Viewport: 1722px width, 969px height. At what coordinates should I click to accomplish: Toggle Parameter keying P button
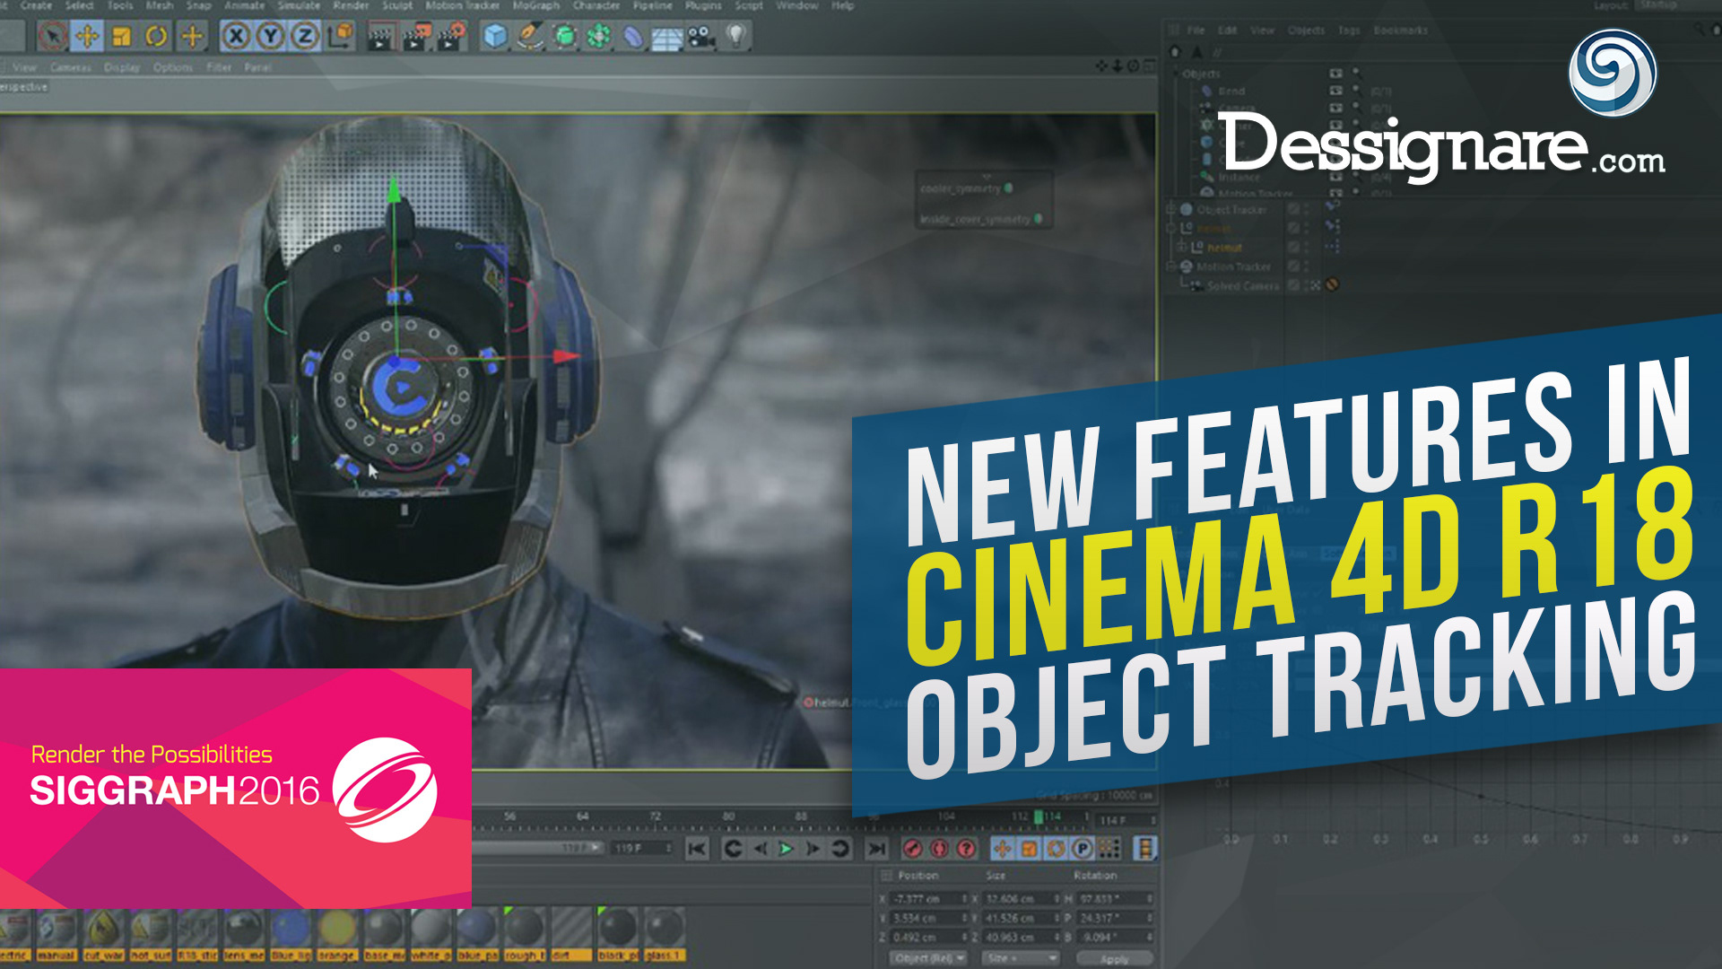tap(1083, 849)
